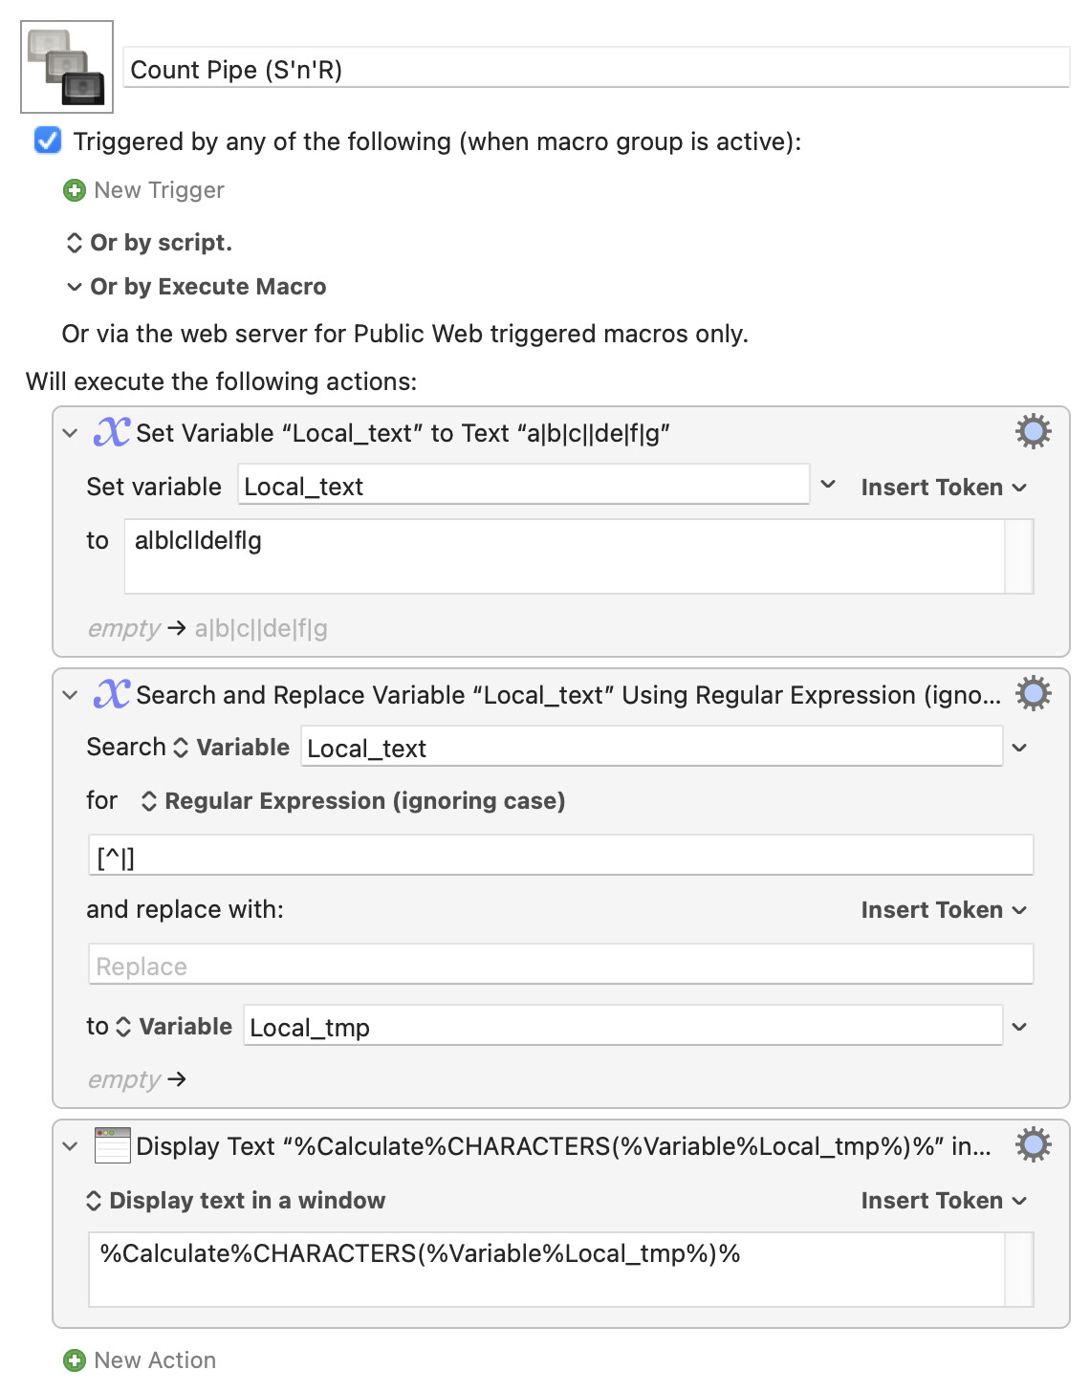
Task: Click Insert Token beside and replace with
Action: tap(944, 910)
